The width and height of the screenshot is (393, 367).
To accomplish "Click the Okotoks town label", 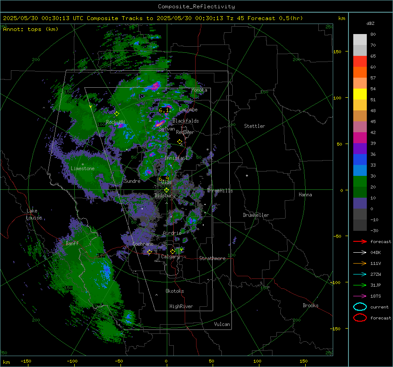I will [175, 291].
